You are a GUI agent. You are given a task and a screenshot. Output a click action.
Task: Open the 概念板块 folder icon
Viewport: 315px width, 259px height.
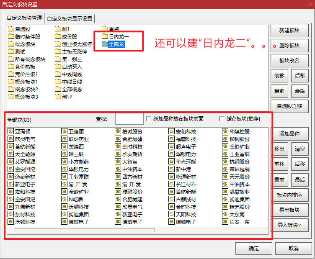11,44
